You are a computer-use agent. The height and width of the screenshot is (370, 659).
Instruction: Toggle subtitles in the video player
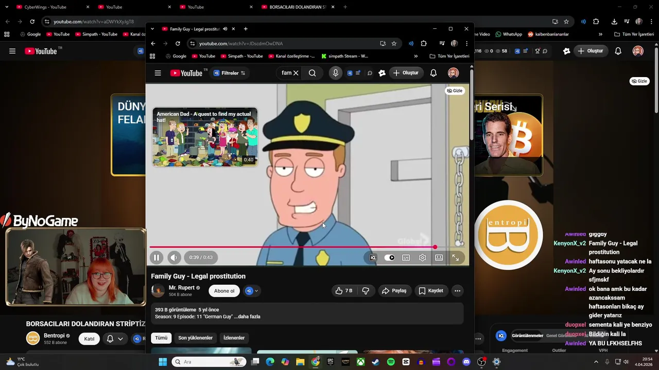(406, 258)
